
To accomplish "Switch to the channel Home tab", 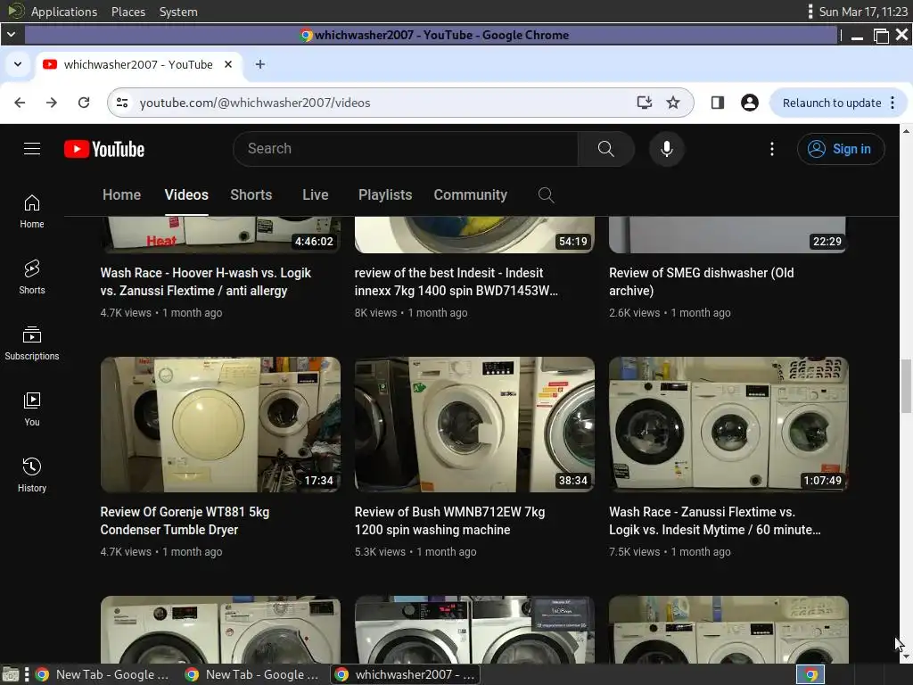I will coord(121,195).
